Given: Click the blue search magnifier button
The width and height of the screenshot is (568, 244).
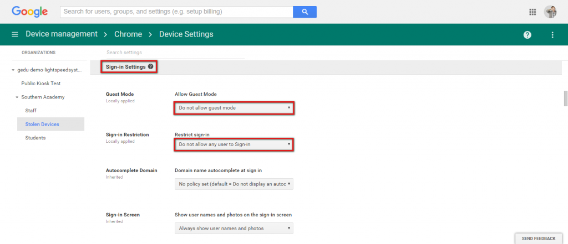Looking at the screenshot, I should [x=305, y=12].
